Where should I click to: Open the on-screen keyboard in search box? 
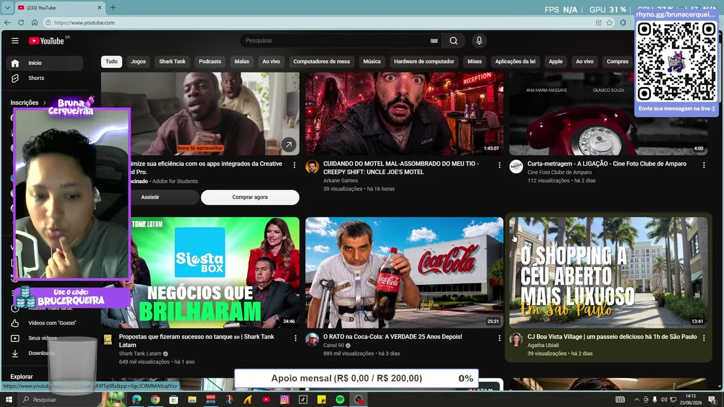coord(434,41)
